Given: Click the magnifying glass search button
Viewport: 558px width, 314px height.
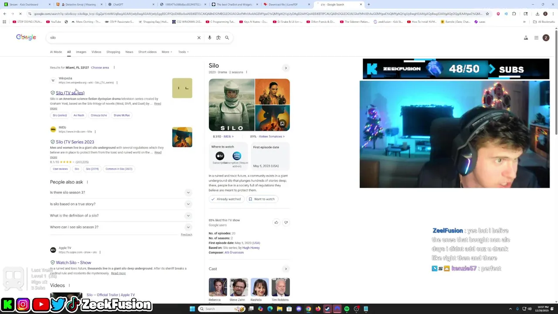Looking at the screenshot, I should (x=227, y=38).
